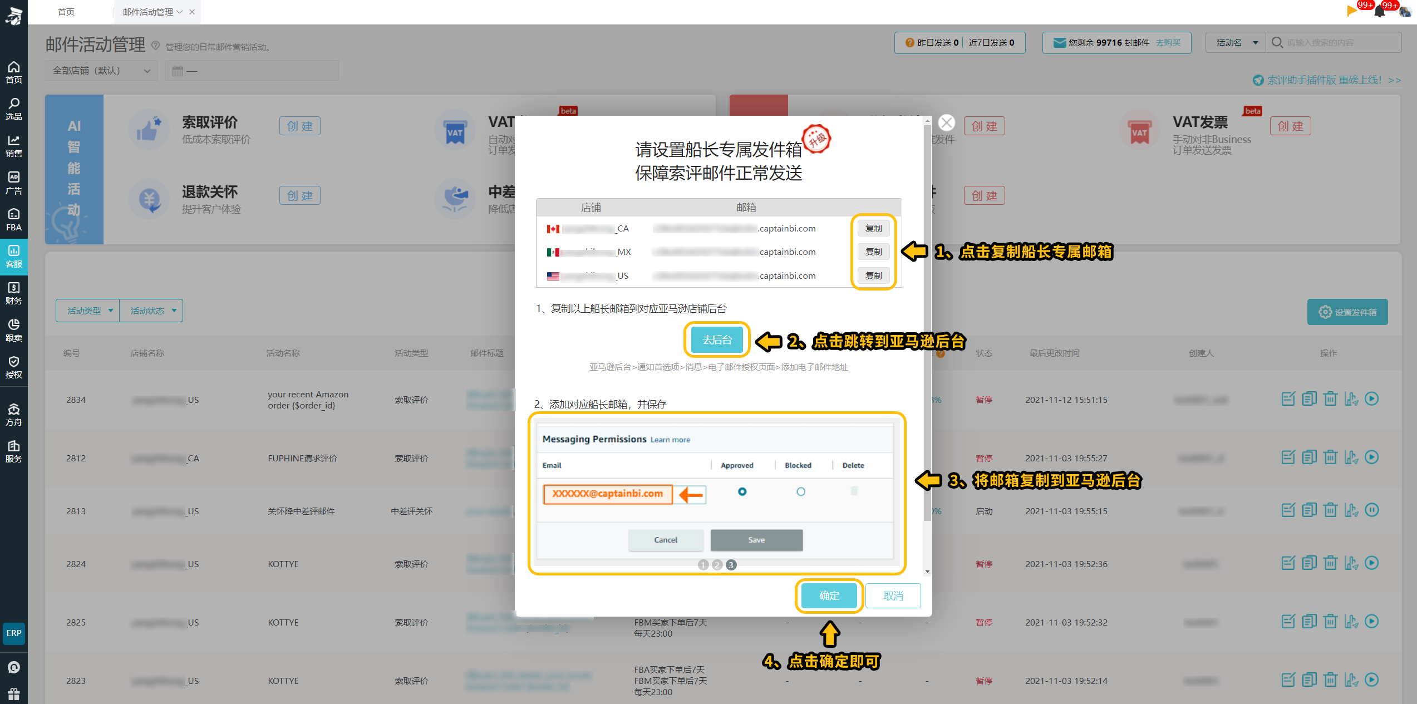This screenshot has width=1417, height=704.
Task: Open the support chat icon in sidebar
Action: [14, 667]
